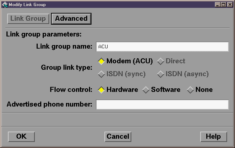Set flow control to Software
Image resolution: width=235 pixels, height=148 pixels.
(x=161, y=90)
